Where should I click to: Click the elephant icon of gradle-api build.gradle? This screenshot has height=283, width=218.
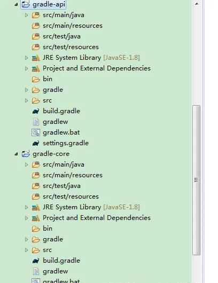36,111
